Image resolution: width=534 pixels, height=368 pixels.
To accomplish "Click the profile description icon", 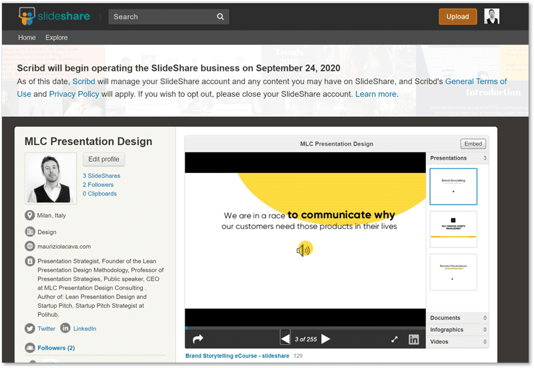I will (30, 261).
